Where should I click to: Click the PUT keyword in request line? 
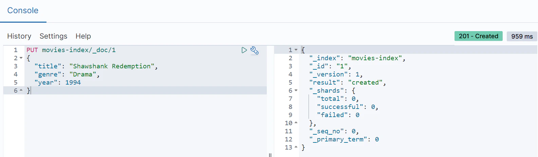pos(32,50)
